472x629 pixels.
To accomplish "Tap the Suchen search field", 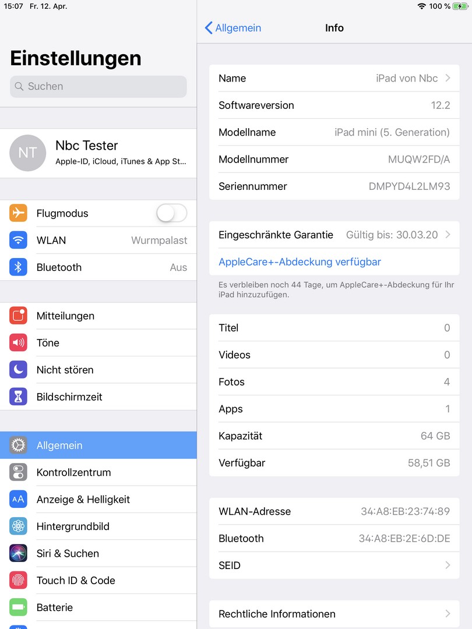I will tap(98, 86).
